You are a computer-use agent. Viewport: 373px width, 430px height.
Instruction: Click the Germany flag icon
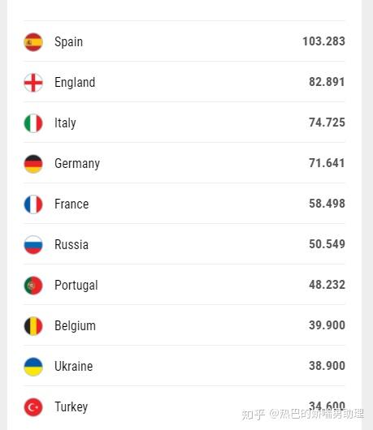click(x=33, y=164)
